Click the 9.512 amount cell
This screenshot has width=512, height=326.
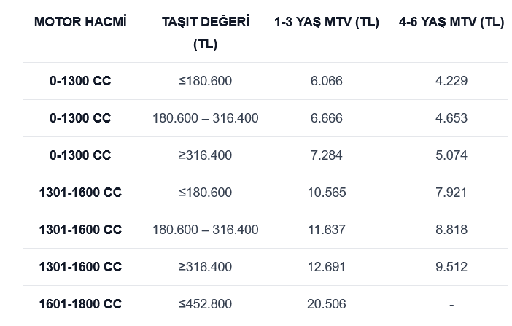tap(451, 267)
